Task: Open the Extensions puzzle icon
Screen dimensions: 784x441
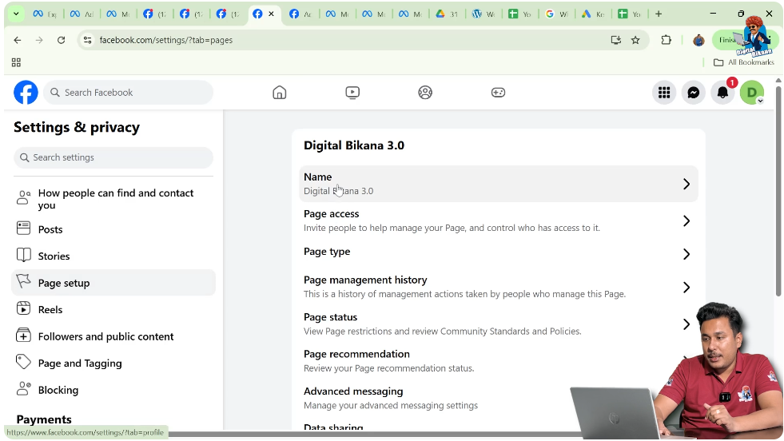Action: [x=666, y=40]
